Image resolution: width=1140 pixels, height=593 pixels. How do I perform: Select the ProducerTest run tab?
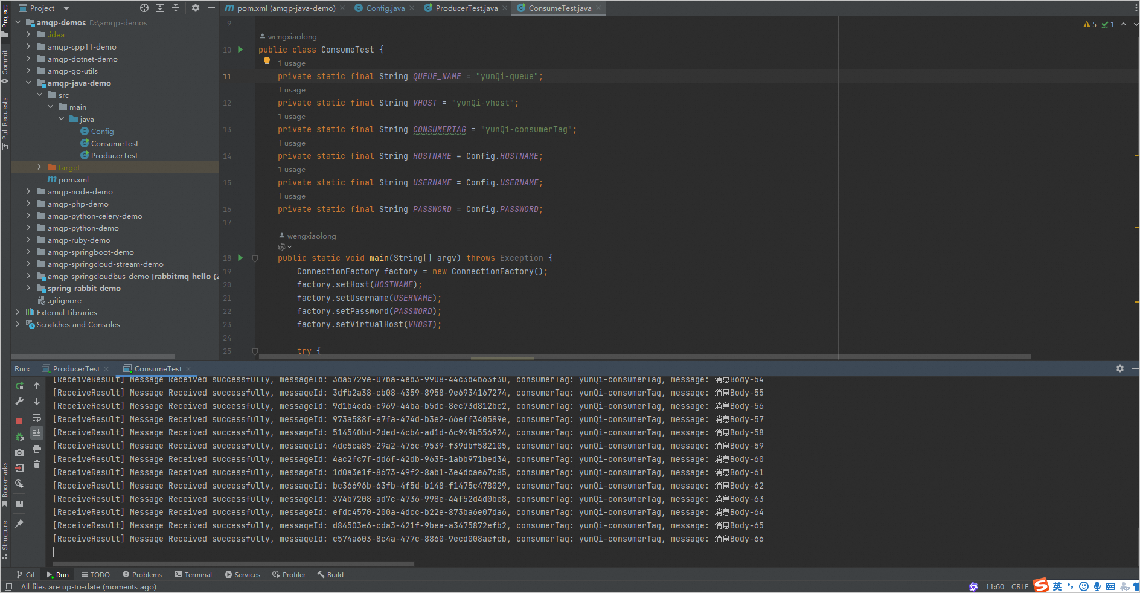pos(76,369)
